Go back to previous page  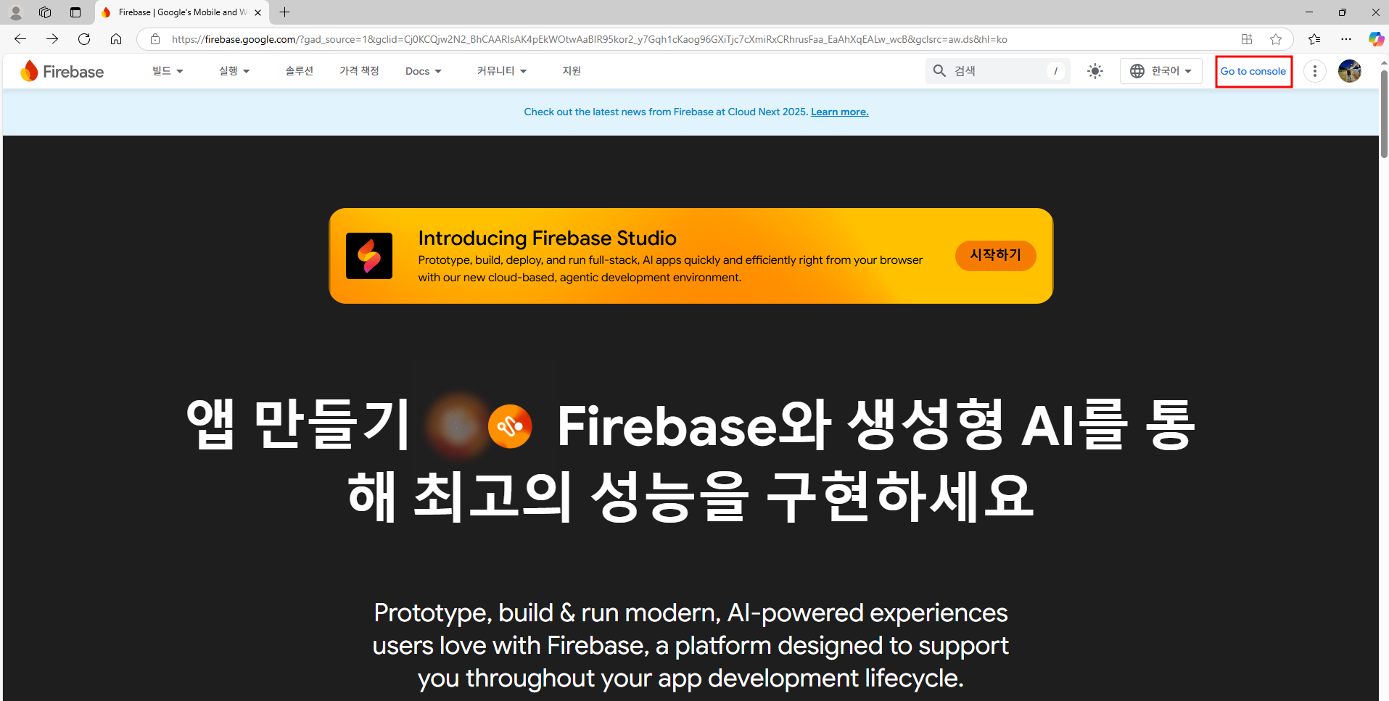pyautogui.click(x=20, y=39)
